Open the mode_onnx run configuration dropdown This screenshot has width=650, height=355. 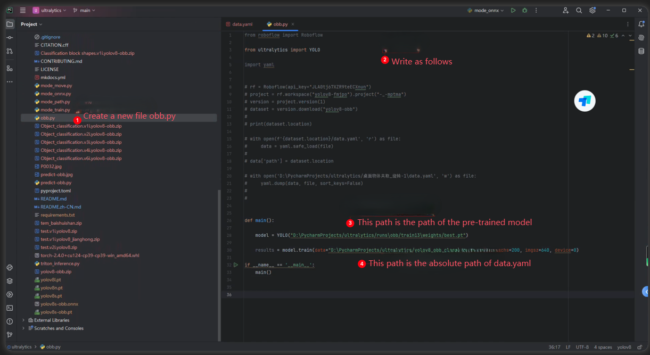(x=486, y=10)
